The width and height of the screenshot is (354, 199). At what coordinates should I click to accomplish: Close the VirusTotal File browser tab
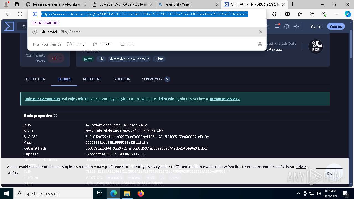click(283, 4)
